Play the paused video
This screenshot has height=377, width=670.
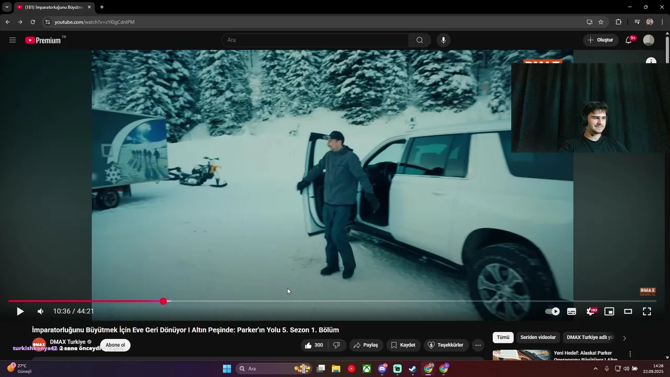pyautogui.click(x=20, y=312)
